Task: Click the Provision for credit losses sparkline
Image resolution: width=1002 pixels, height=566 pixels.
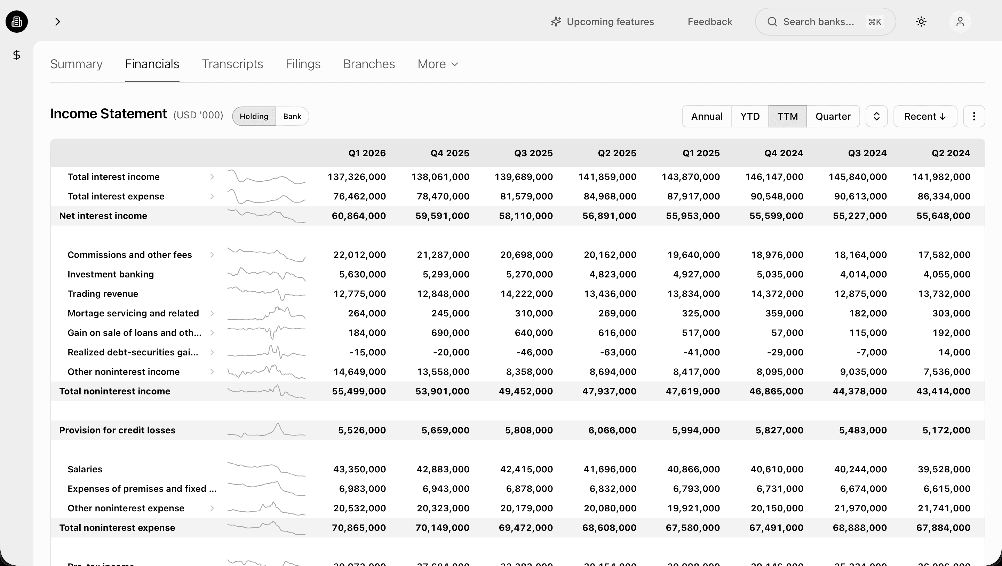Action: (267, 430)
